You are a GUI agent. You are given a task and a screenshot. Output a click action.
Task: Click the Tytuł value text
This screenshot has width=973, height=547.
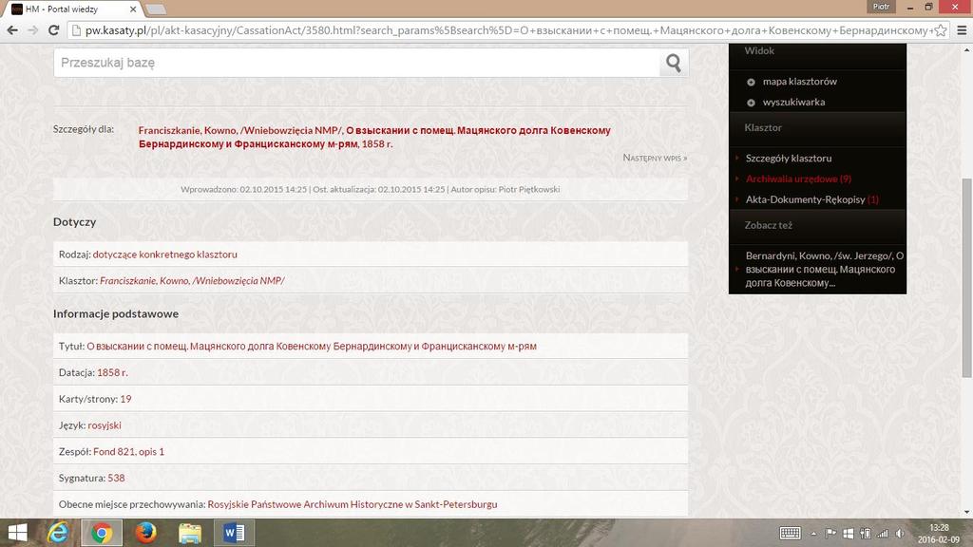pos(312,346)
